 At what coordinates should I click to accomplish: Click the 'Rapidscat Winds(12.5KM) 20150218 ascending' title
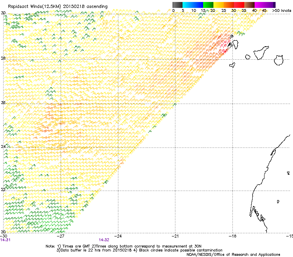58,7
